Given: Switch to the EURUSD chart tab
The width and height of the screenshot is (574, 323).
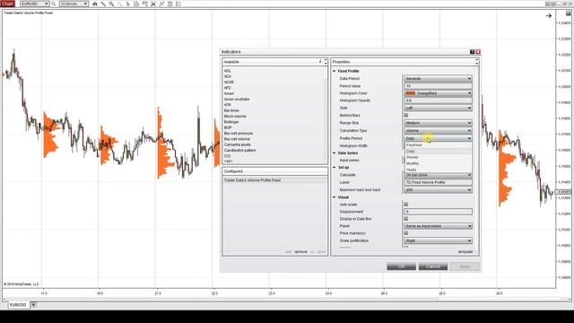Looking at the screenshot, I should [x=18, y=305].
